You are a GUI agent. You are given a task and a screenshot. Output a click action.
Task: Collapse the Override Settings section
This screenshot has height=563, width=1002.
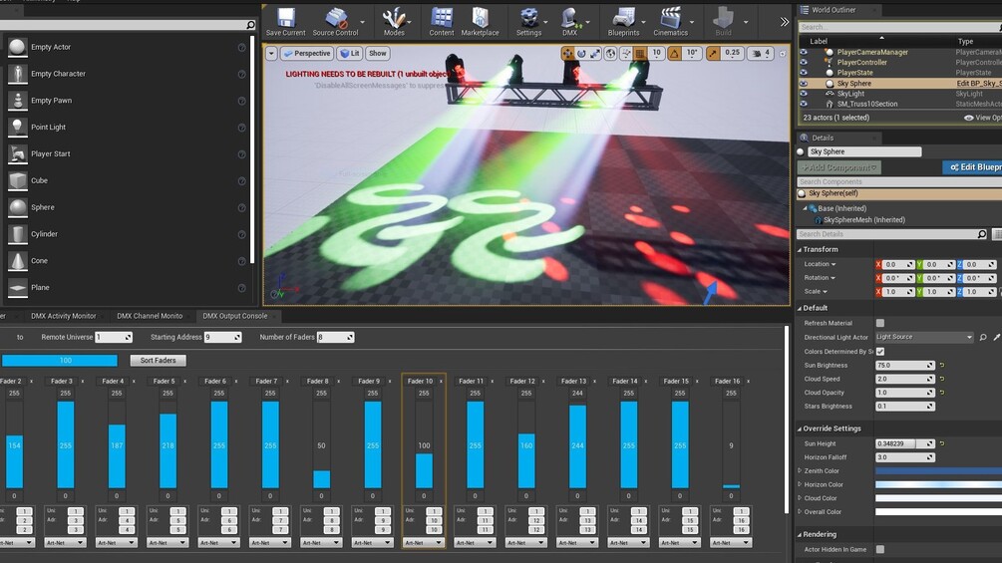800,428
